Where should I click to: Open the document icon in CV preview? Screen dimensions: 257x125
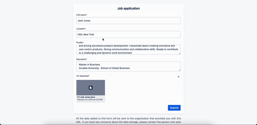91,88
